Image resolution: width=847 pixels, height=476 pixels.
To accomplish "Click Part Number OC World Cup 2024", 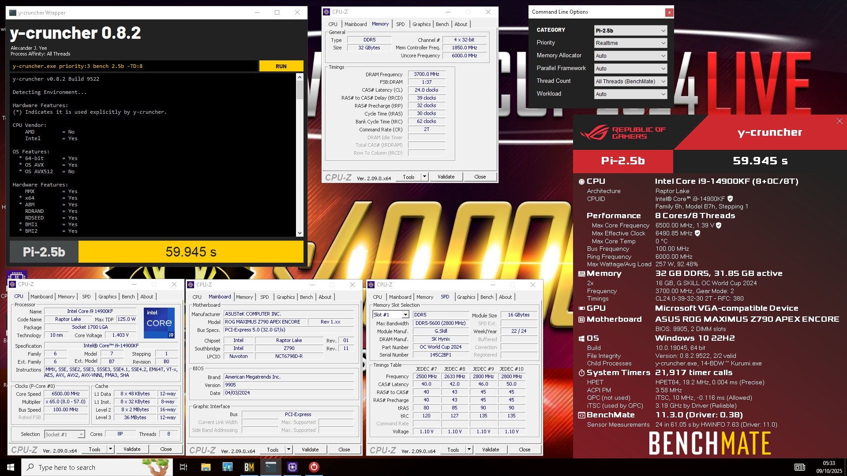I will coord(440,347).
